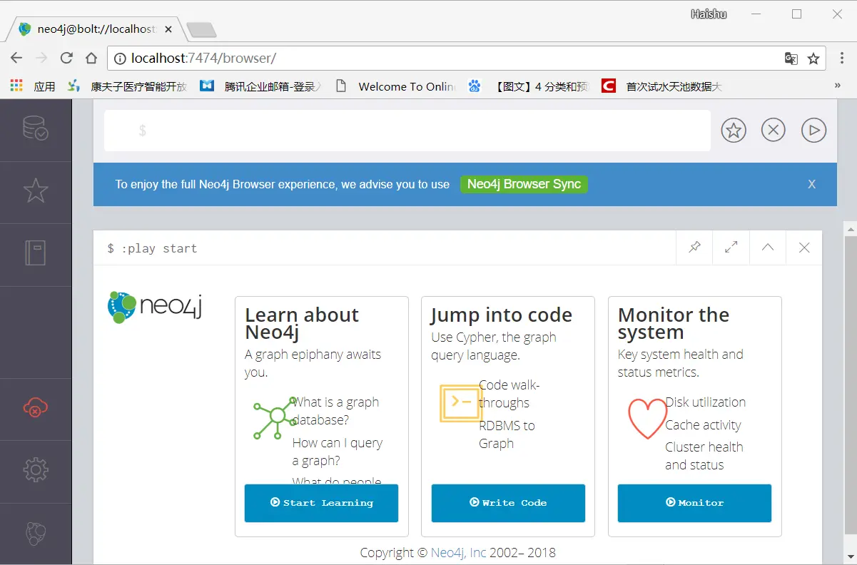Expand the bookmarks overflow chevron
The height and width of the screenshot is (565, 857).
838,86
